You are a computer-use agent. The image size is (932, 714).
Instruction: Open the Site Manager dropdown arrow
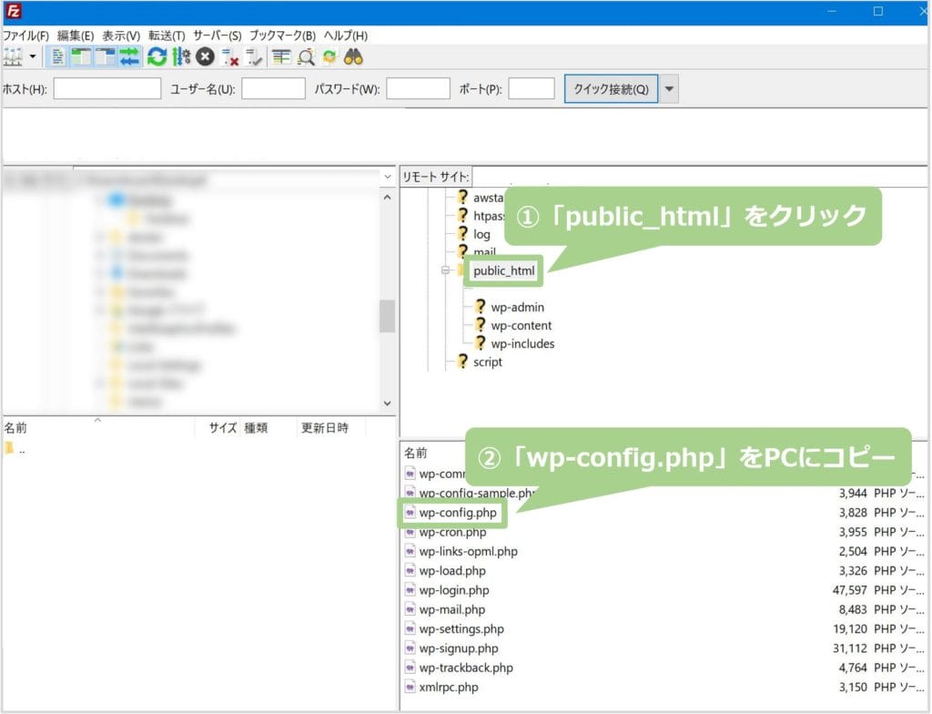33,56
